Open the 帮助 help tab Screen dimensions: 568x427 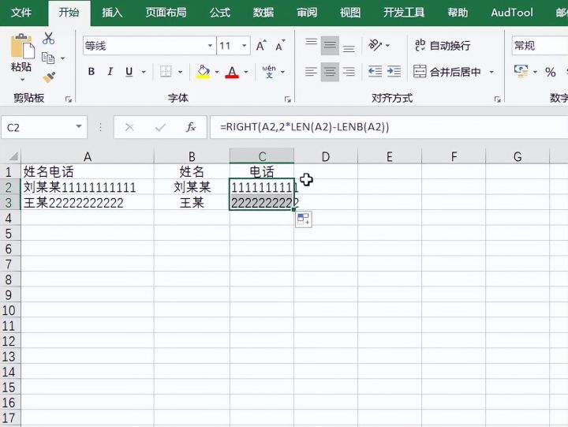point(458,13)
